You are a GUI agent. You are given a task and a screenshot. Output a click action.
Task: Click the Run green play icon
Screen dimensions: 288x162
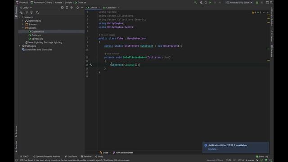(x=210, y=3)
